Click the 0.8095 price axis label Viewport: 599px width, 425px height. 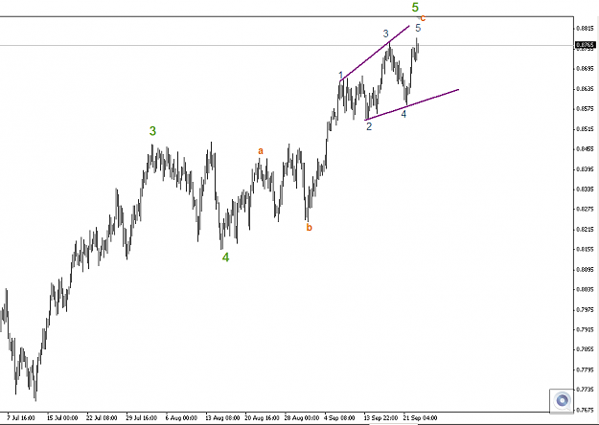click(585, 269)
